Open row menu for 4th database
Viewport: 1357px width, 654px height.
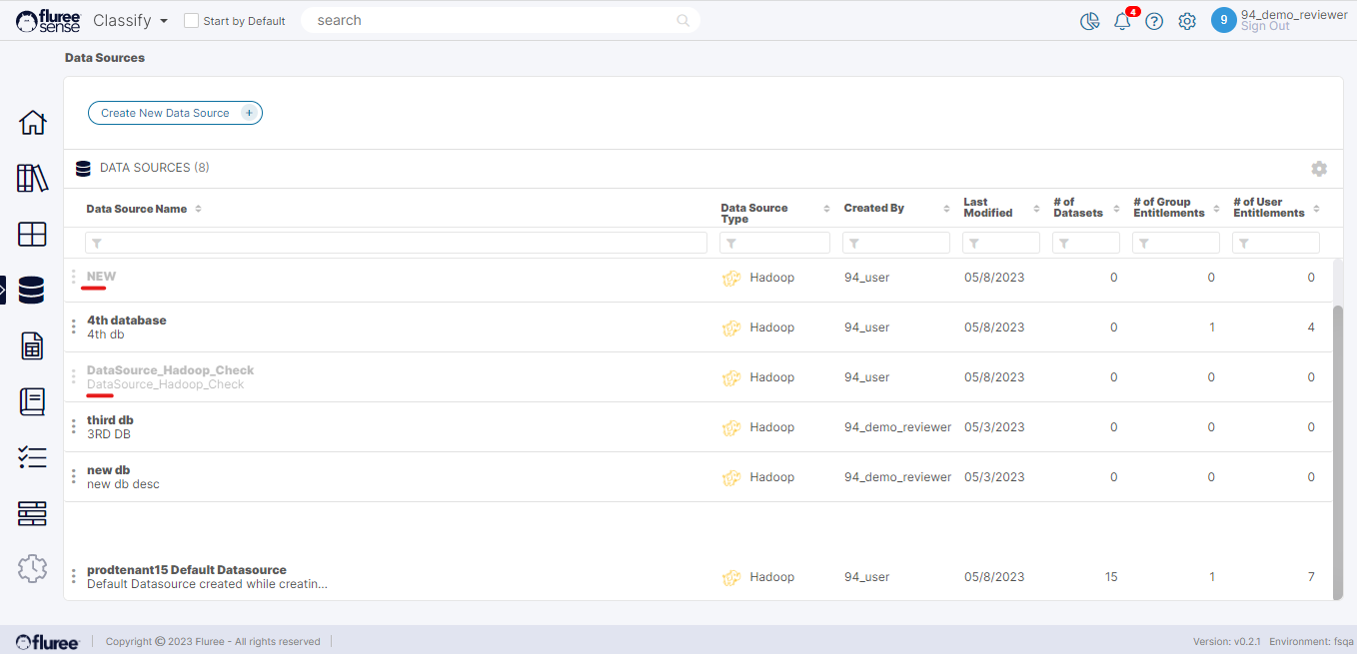pos(73,327)
